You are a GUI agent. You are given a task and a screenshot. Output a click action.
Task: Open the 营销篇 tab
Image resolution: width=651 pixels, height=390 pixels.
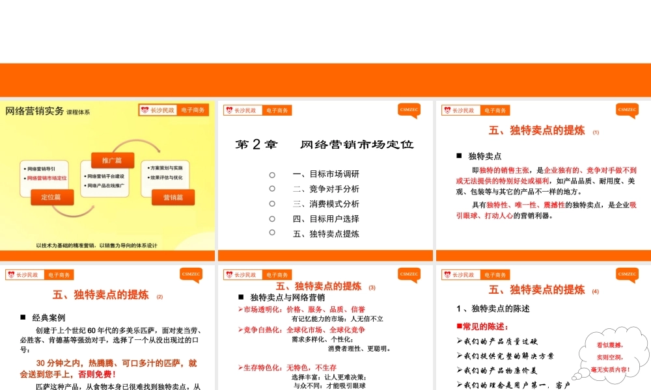[173, 197]
